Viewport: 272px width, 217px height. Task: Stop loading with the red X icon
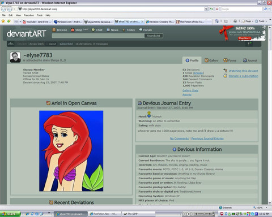pyautogui.click(x=217, y=9)
